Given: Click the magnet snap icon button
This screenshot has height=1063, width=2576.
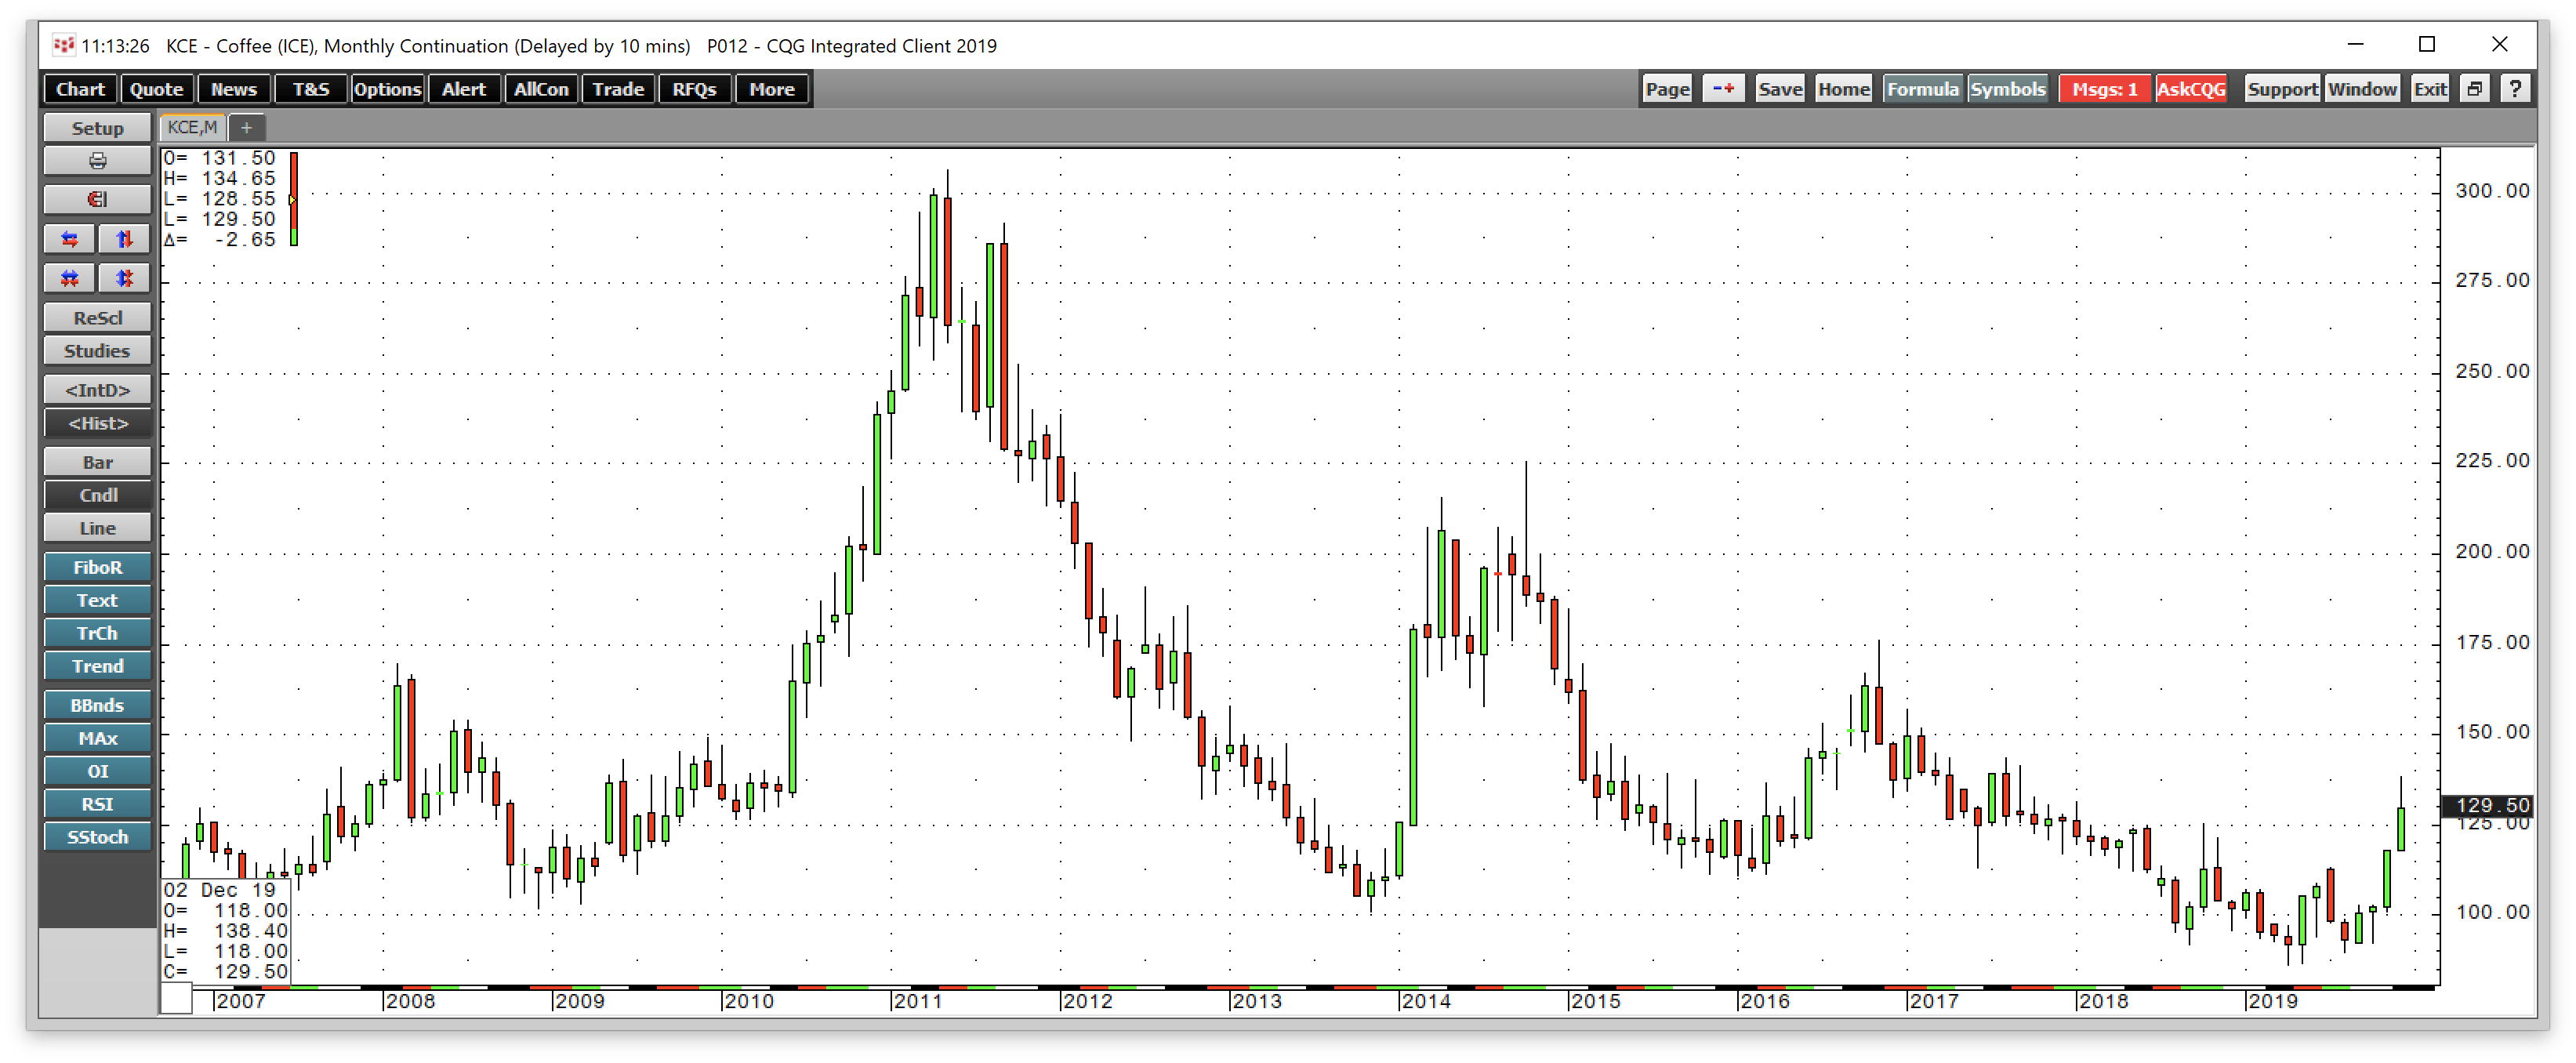Looking at the screenshot, I should pyautogui.click(x=97, y=199).
